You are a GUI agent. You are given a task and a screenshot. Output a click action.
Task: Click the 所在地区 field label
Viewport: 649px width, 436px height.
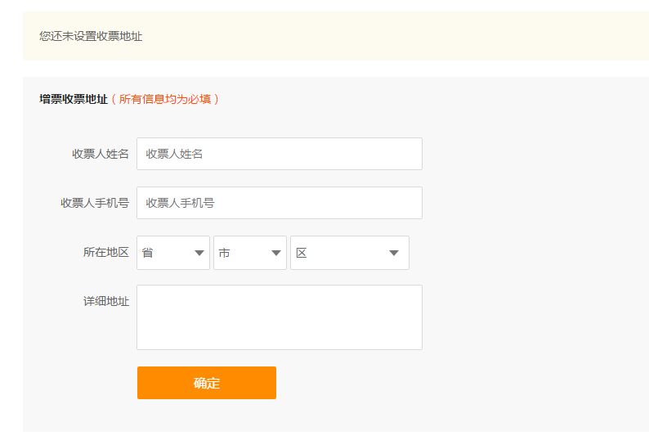point(106,253)
